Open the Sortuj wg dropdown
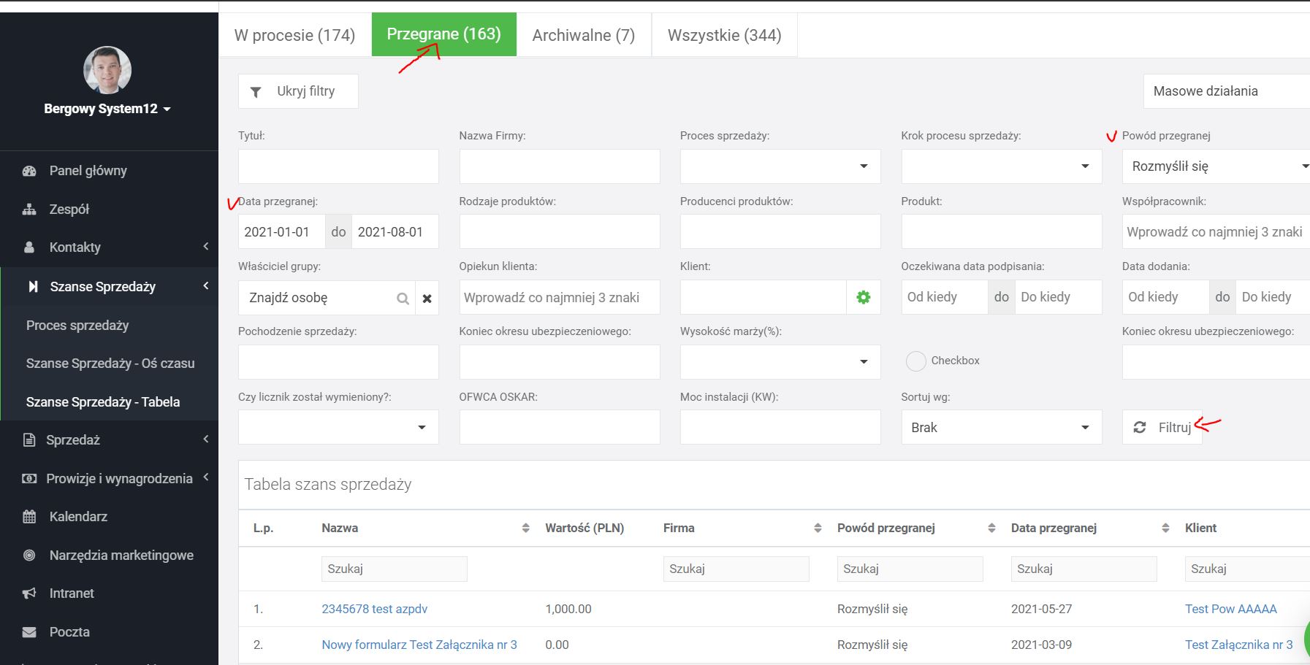The height and width of the screenshot is (665, 1310). tap(1000, 428)
